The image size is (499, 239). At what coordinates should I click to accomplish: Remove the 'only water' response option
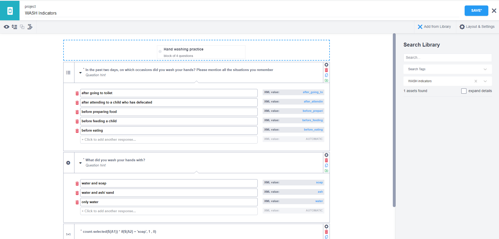point(77,202)
